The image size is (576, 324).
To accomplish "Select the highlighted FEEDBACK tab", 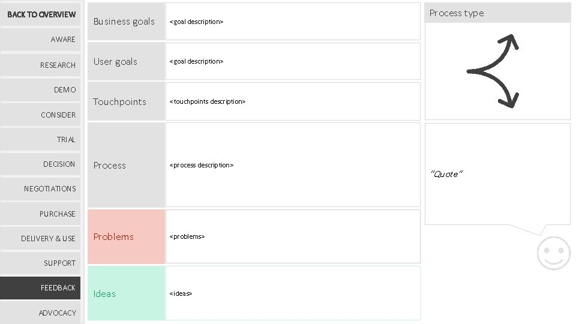I will click(x=41, y=287).
